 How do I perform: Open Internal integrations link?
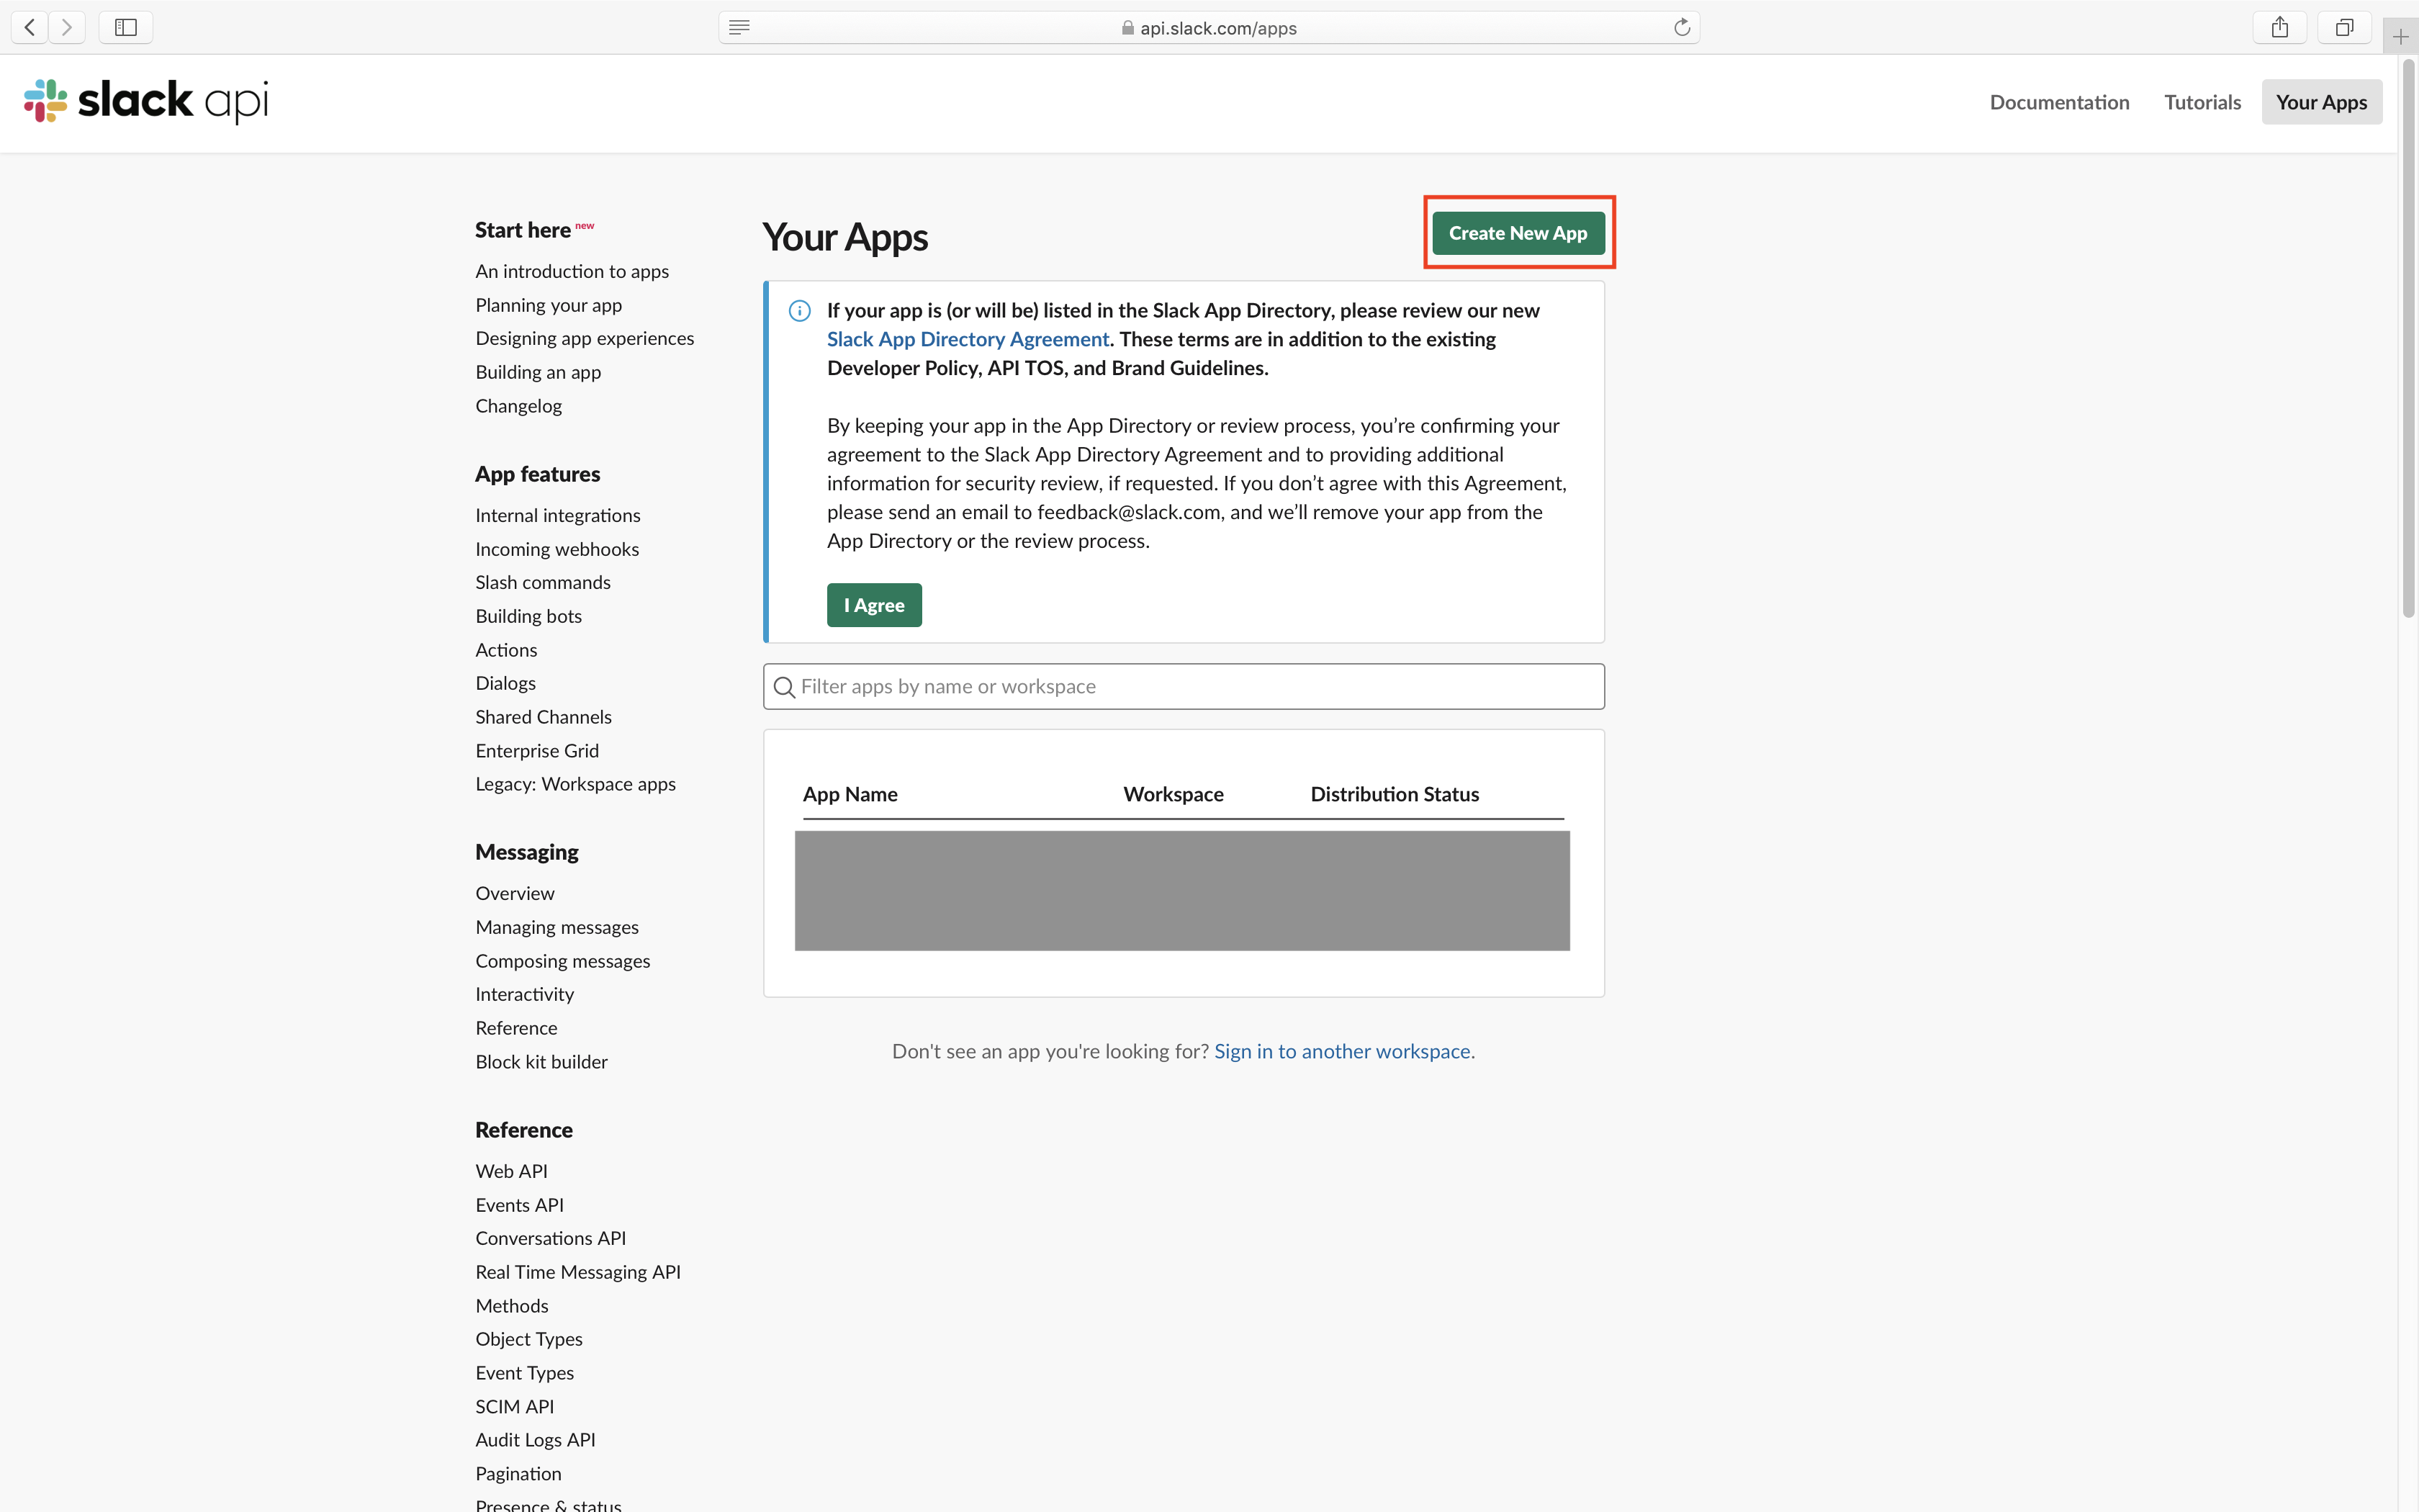click(x=558, y=515)
